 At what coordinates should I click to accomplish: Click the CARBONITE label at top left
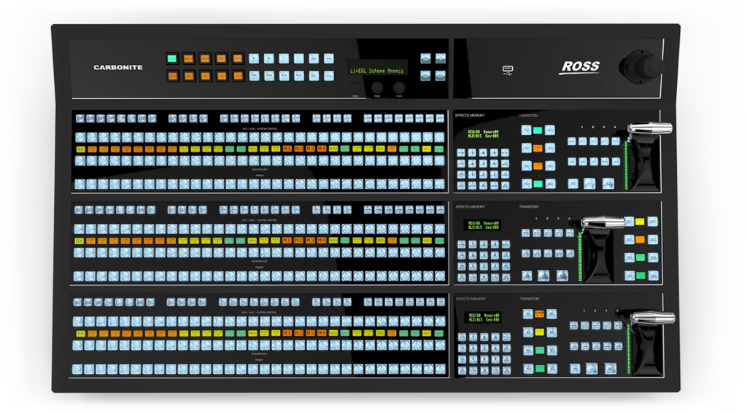tap(118, 68)
